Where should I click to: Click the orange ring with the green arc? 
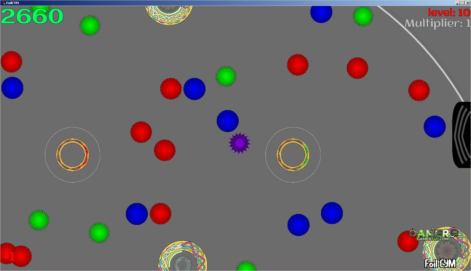click(x=293, y=154)
